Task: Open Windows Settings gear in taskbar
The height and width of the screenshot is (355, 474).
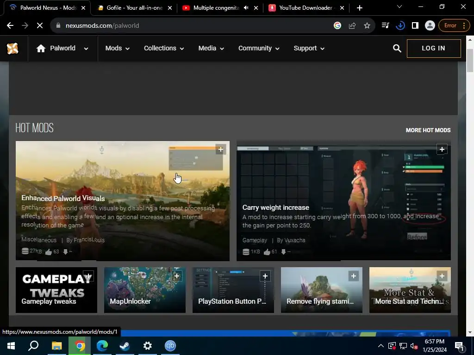Action: click(148, 346)
